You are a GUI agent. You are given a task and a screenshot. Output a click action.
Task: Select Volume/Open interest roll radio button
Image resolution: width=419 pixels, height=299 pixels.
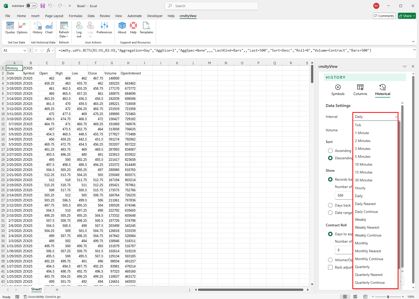(x=330, y=260)
